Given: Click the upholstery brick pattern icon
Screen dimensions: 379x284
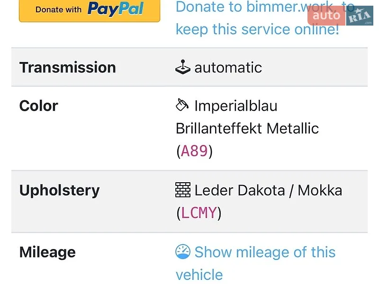Looking at the screenshot, I should (x=183, y=190).
